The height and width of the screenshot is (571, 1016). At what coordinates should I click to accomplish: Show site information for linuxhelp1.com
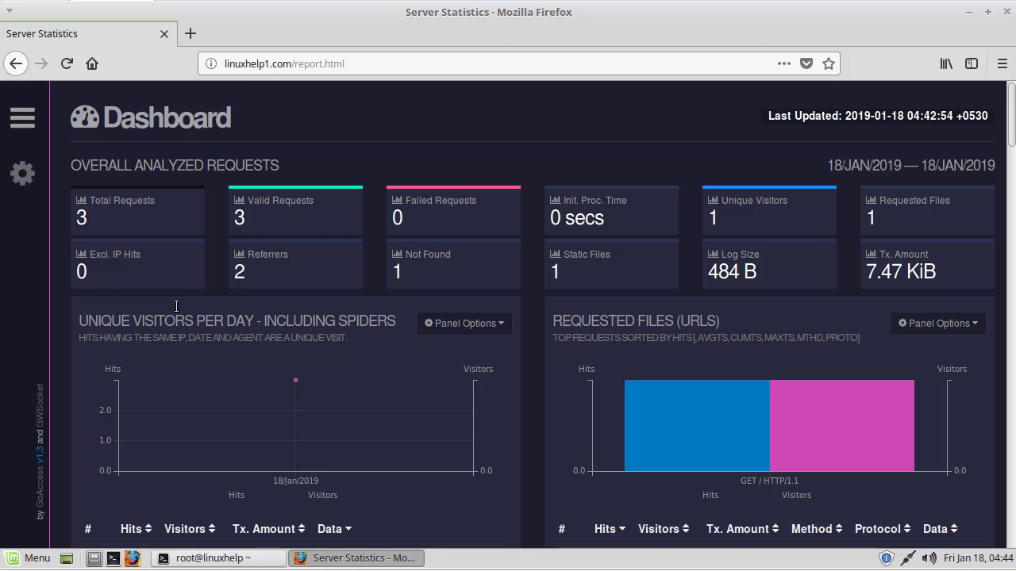pos(211,63)
